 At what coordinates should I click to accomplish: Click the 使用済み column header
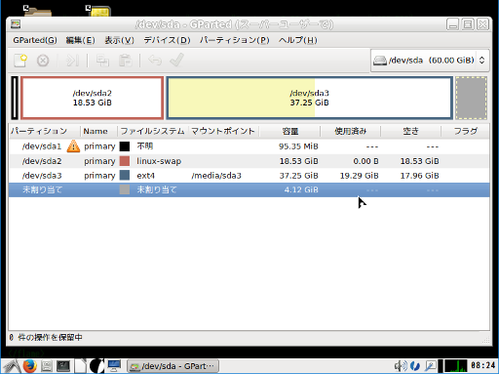pos(351,131)
